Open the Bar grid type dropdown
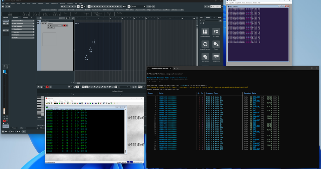 click(x=138, y=6)
